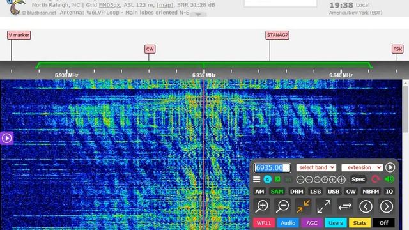The width and height of the screenshot is (409, 230).
Task: Page waterfall right with circled chevron
Action: pos(387,206)
